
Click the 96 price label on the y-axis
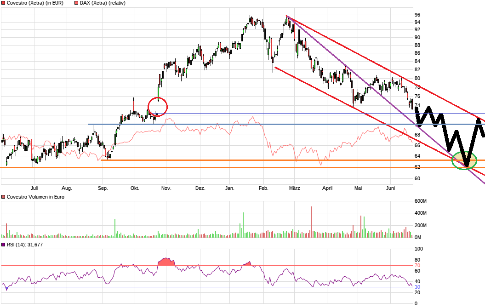tap(417, 15)
